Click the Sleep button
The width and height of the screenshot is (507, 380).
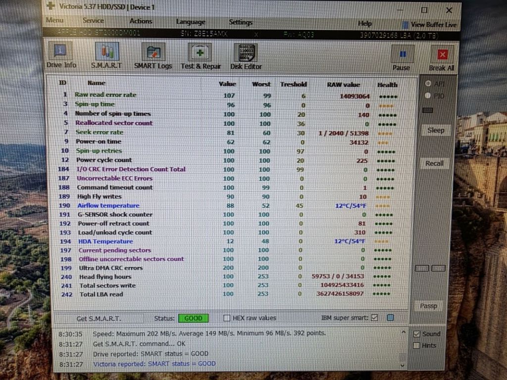pos(436,130)
